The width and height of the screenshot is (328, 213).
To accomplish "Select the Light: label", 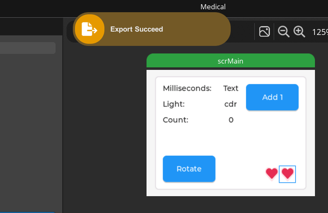I will [x=174, y=104].
